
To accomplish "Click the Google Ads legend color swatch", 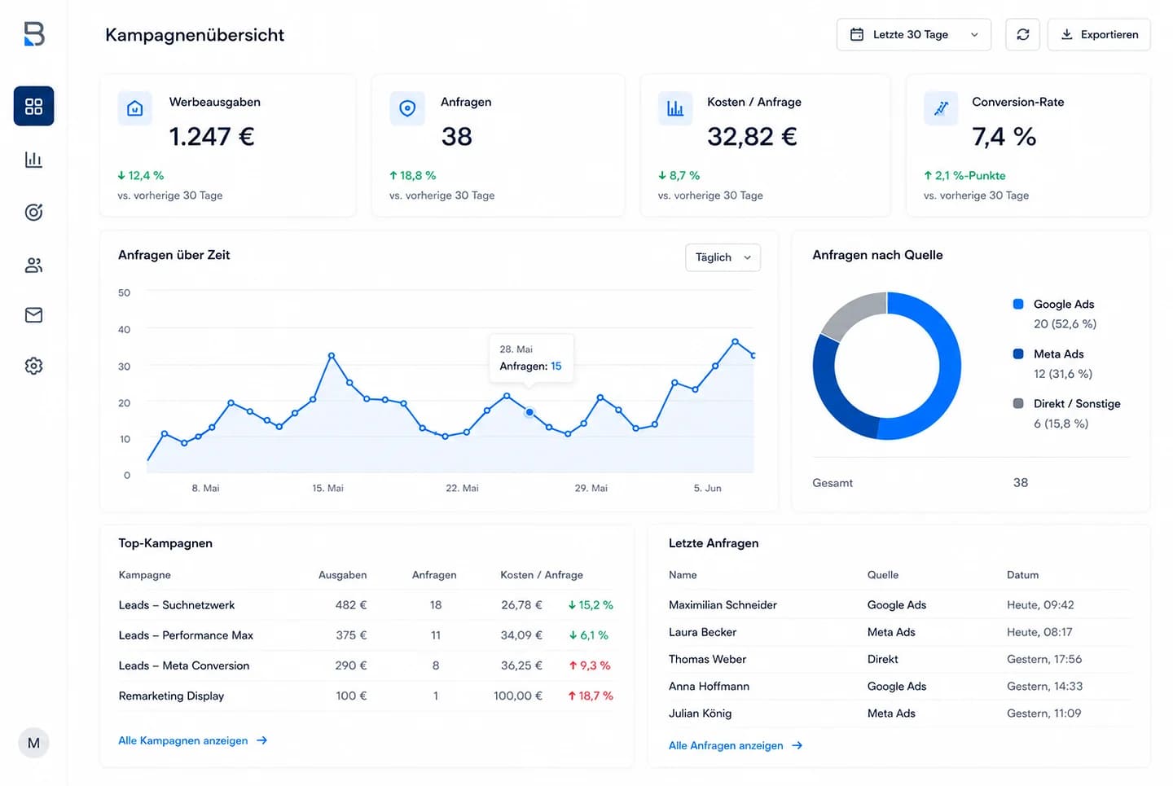I will click(x=1018, y=304).
